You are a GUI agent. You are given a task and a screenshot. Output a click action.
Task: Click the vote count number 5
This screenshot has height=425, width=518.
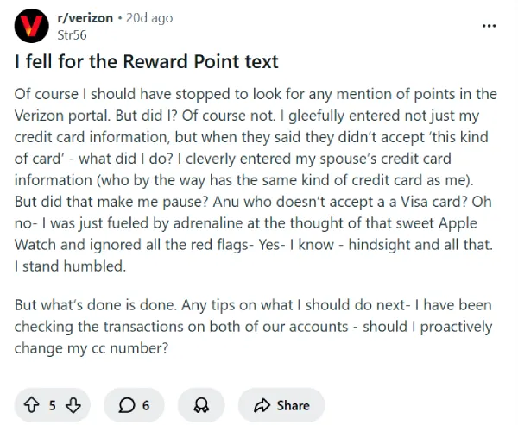[53, 404]
